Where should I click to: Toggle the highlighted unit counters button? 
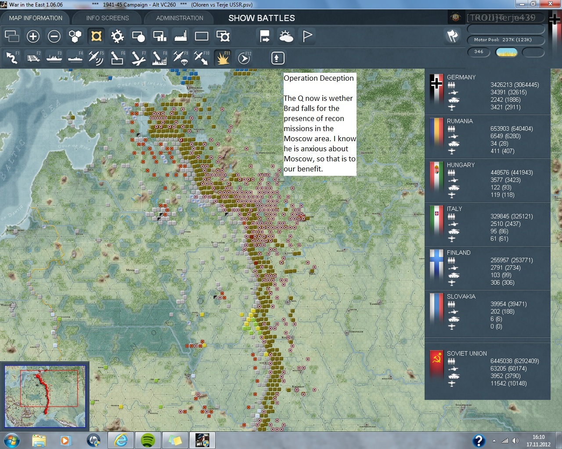tap(96, 36)
